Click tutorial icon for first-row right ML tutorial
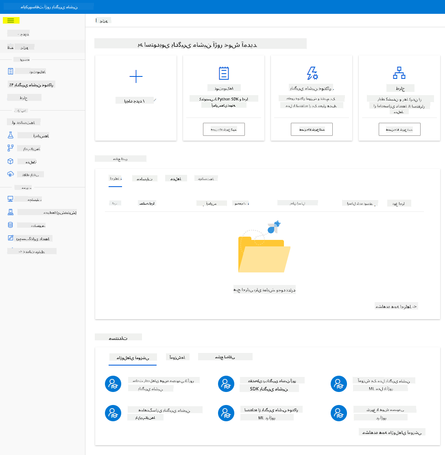 pos(339,384)
